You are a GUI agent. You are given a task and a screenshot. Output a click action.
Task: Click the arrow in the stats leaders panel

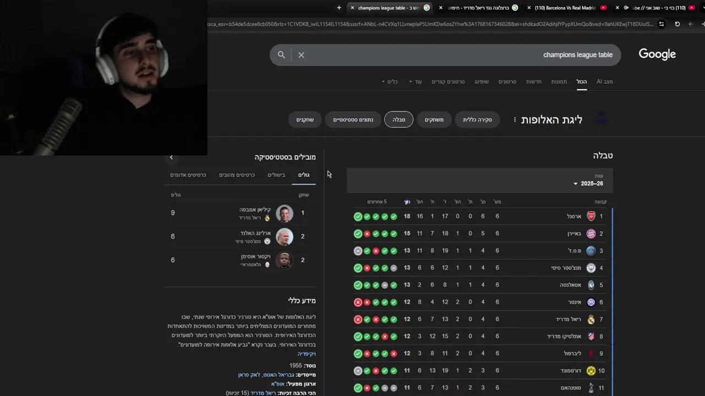pyautogui.click(x=171, y=157)
